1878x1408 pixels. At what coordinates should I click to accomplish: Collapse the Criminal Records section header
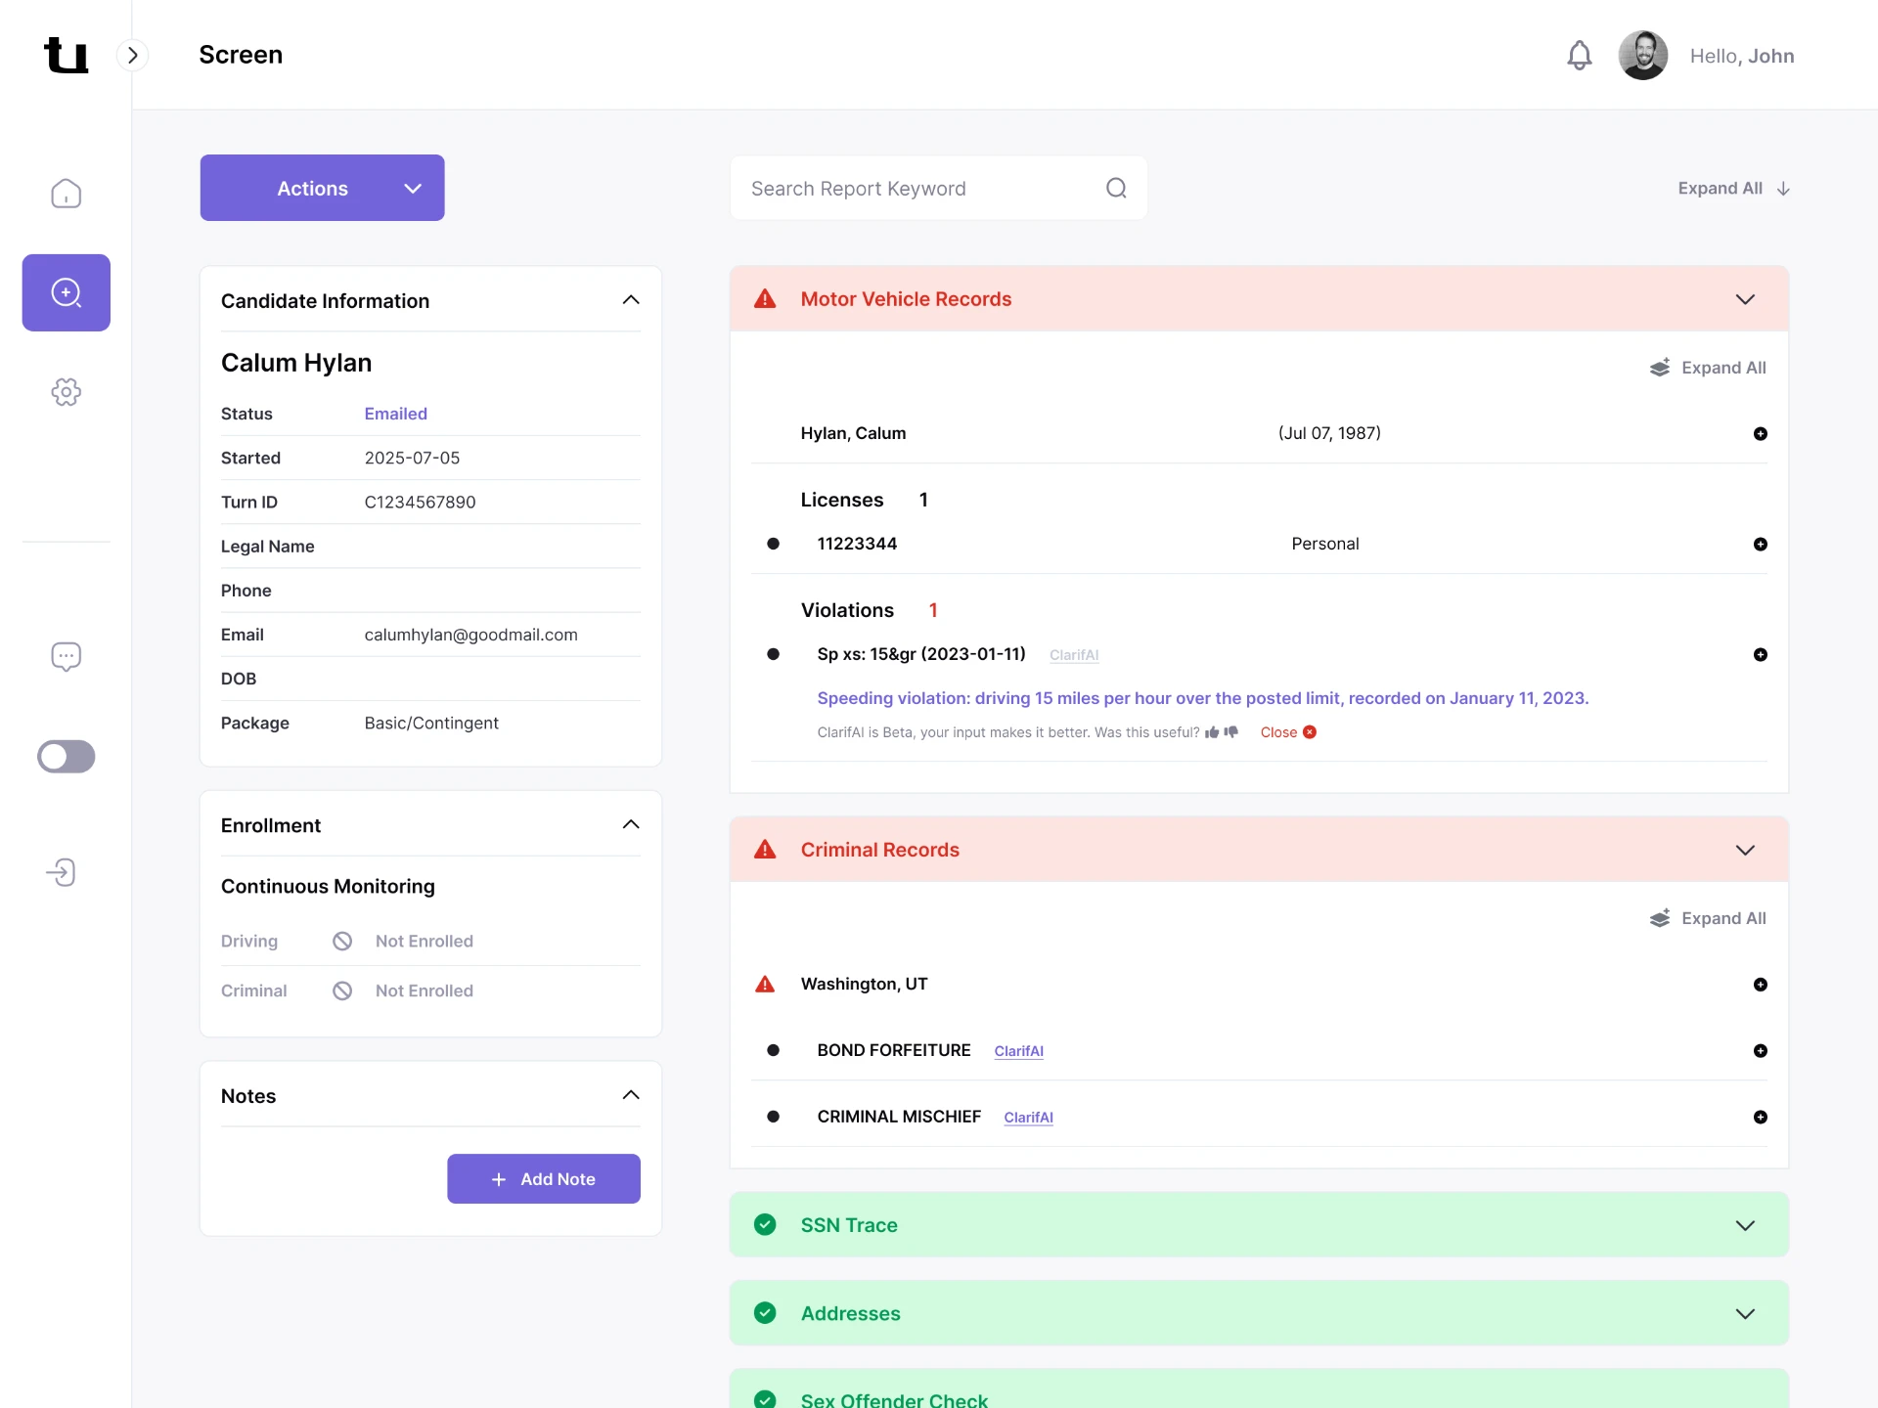pos(1745,850)
